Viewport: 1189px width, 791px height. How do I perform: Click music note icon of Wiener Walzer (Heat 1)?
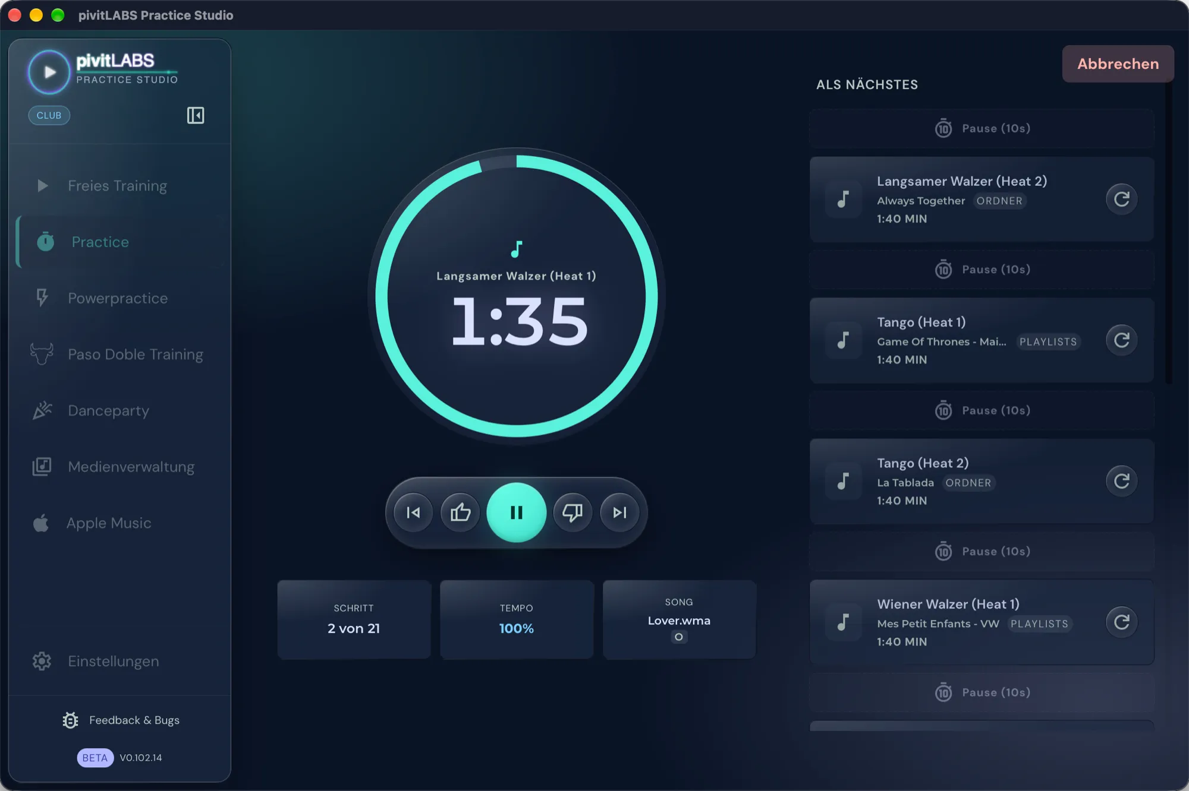[x=843, y=622]
